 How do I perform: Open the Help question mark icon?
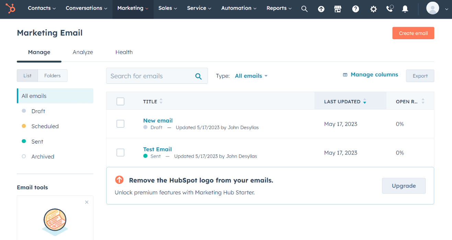point(356,9)
